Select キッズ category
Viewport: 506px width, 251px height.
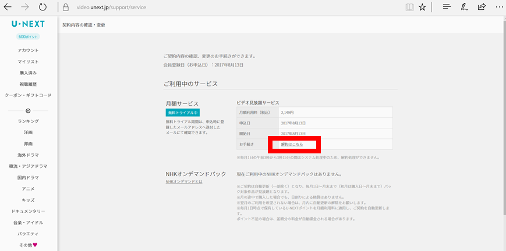28,200
